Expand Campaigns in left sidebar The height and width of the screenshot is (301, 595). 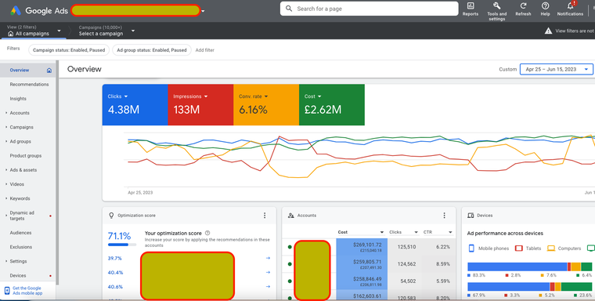21,127
